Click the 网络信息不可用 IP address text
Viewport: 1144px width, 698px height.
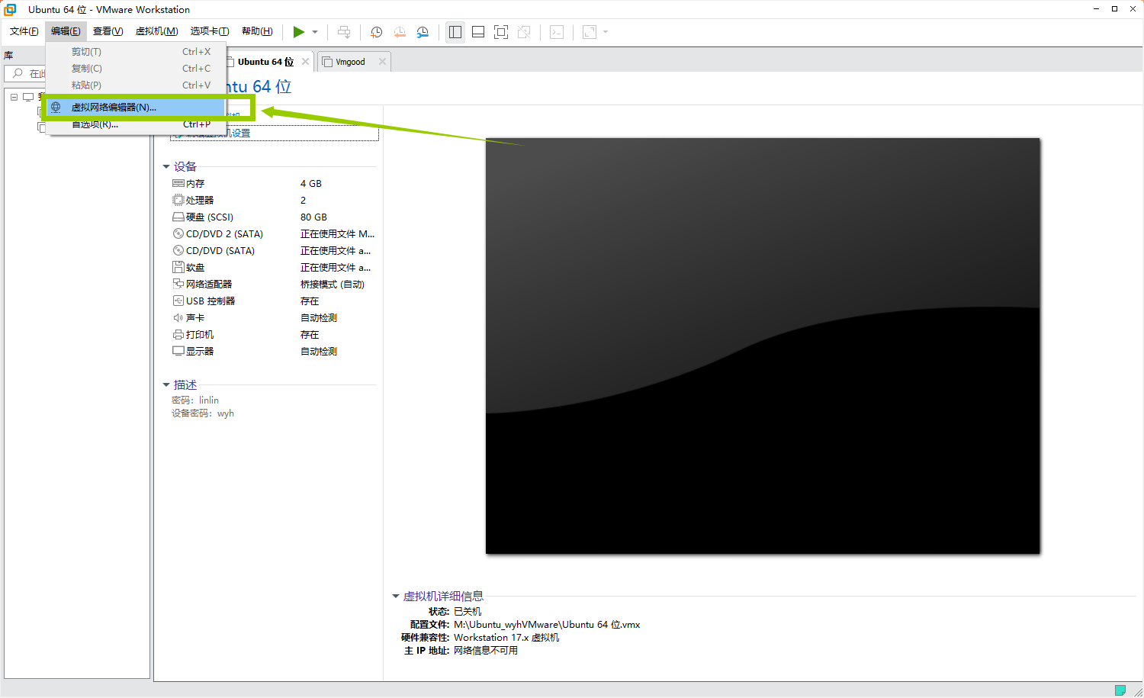[x=486, y=651]
